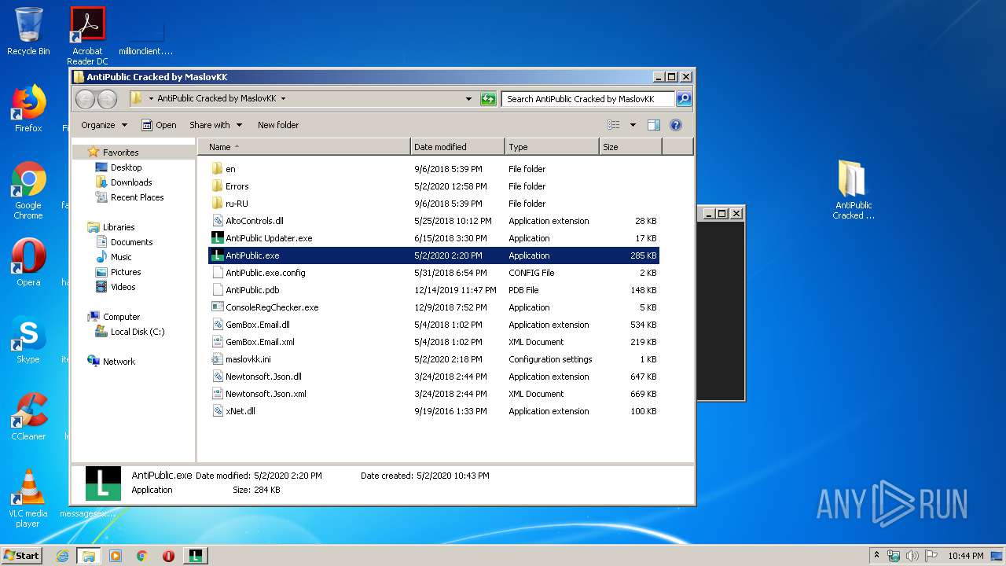Select Downloads in Favorites
1006x566 pixels.
coord(124,182)
